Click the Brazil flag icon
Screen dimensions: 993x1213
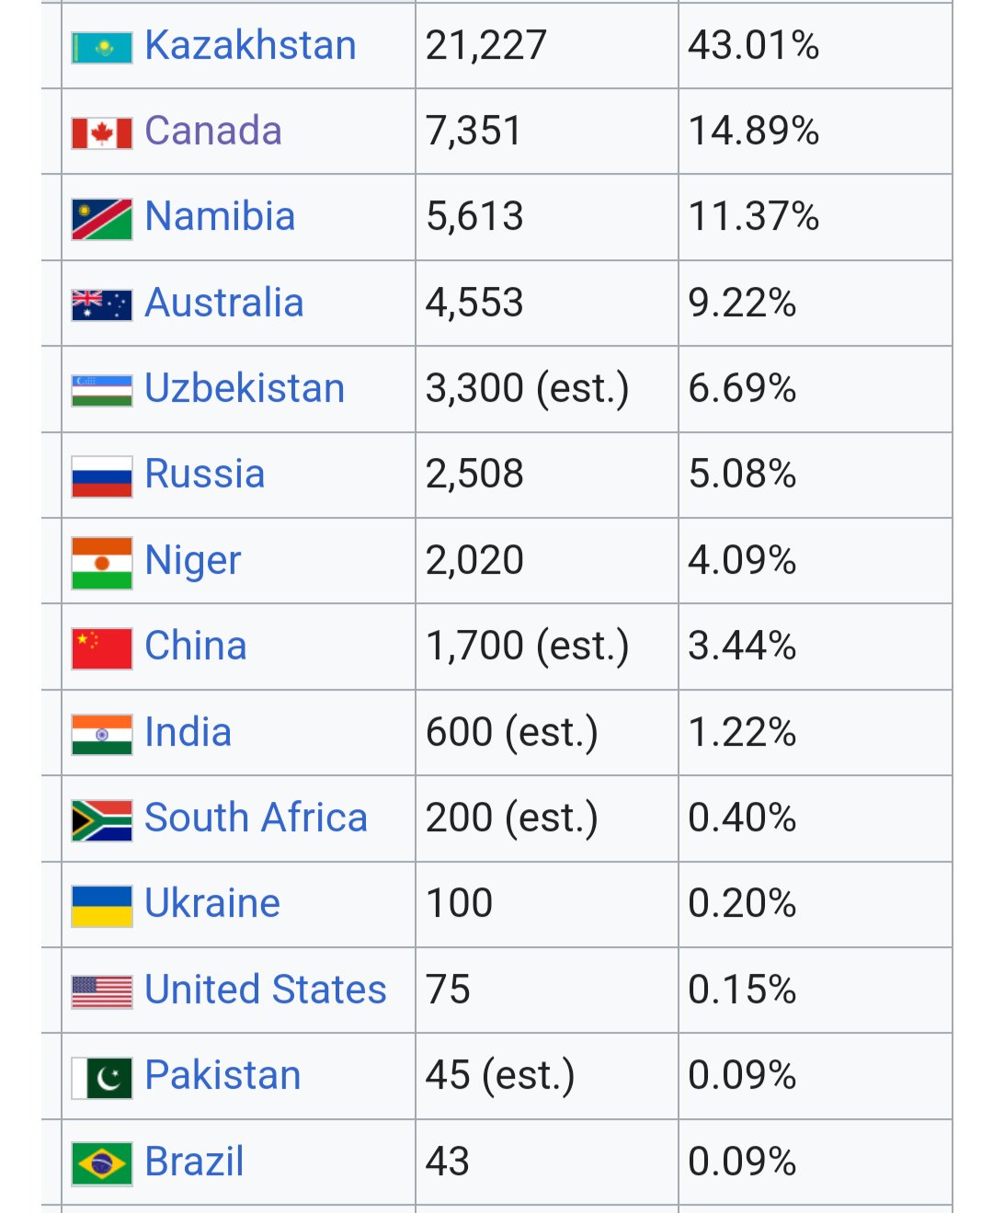pyautogui.click(x=102, y=1164)
